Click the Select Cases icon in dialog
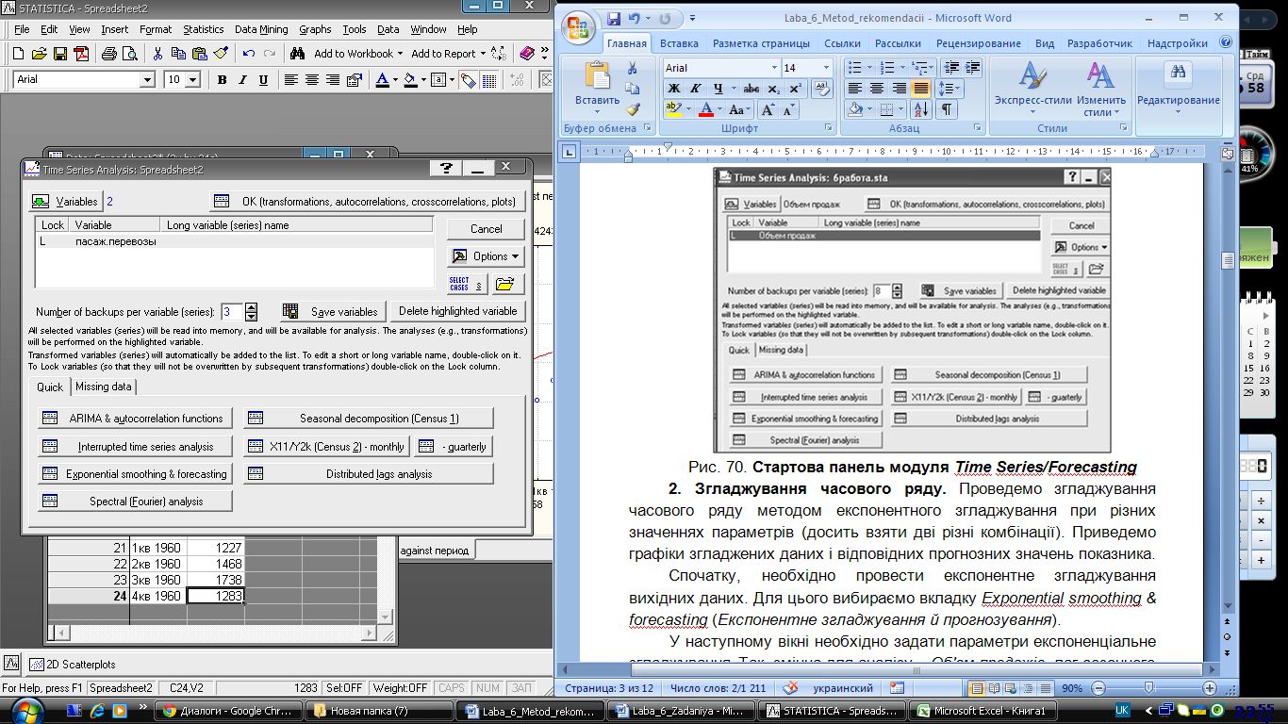Screen dimensions: 1288x724 pyautogui.click(x=467, y=284)
